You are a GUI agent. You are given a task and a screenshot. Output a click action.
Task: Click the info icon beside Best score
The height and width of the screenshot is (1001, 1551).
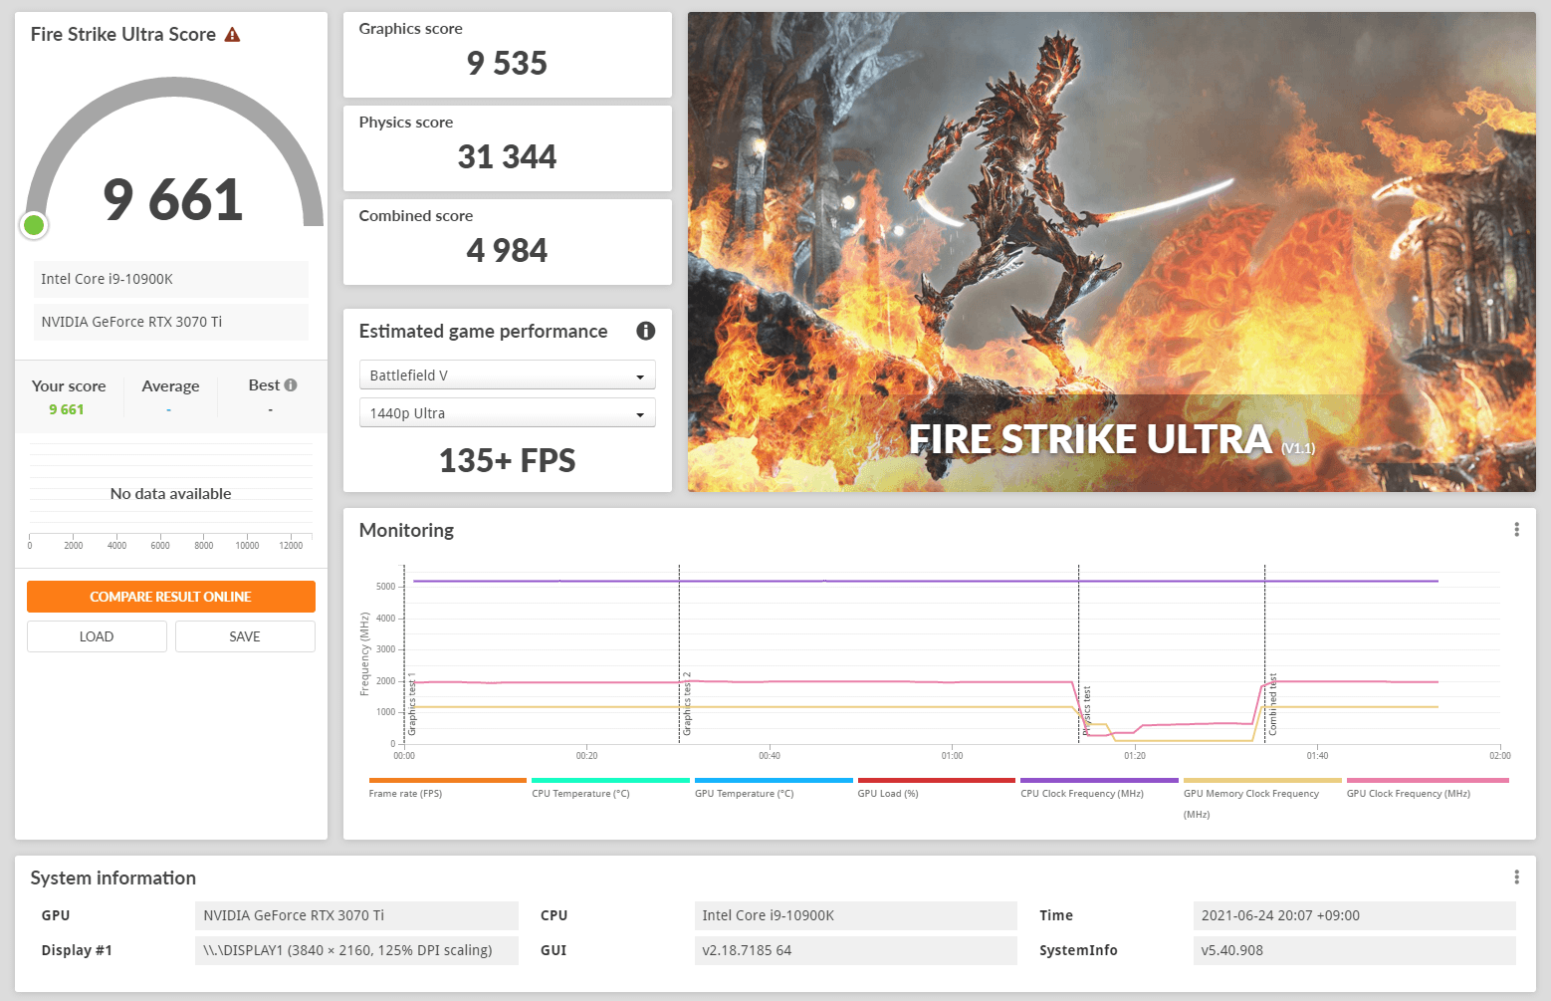point(291,385)
